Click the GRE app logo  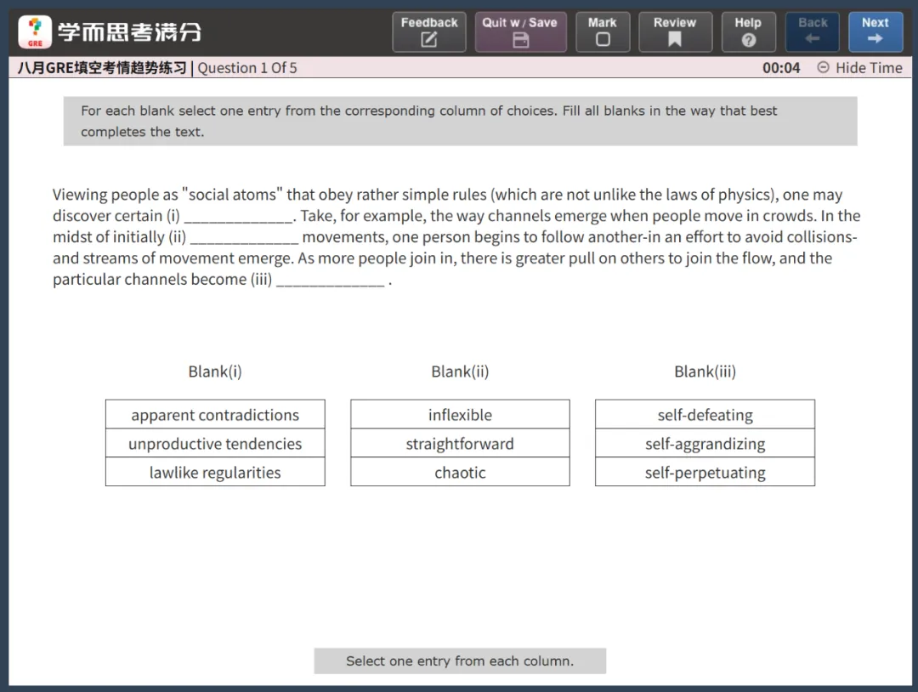tap(35, 32)
